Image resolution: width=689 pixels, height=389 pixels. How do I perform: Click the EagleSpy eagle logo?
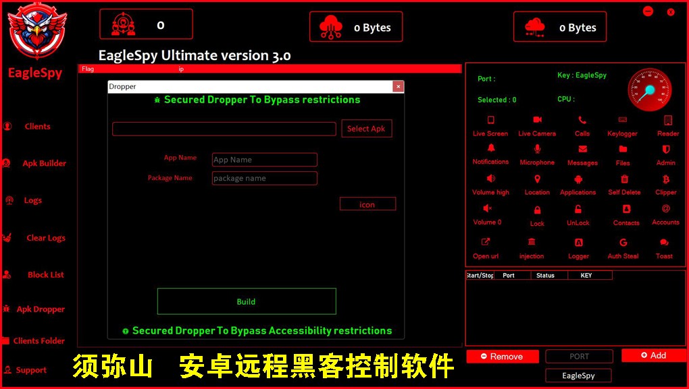pyautogui.click(x=37, y=31)
